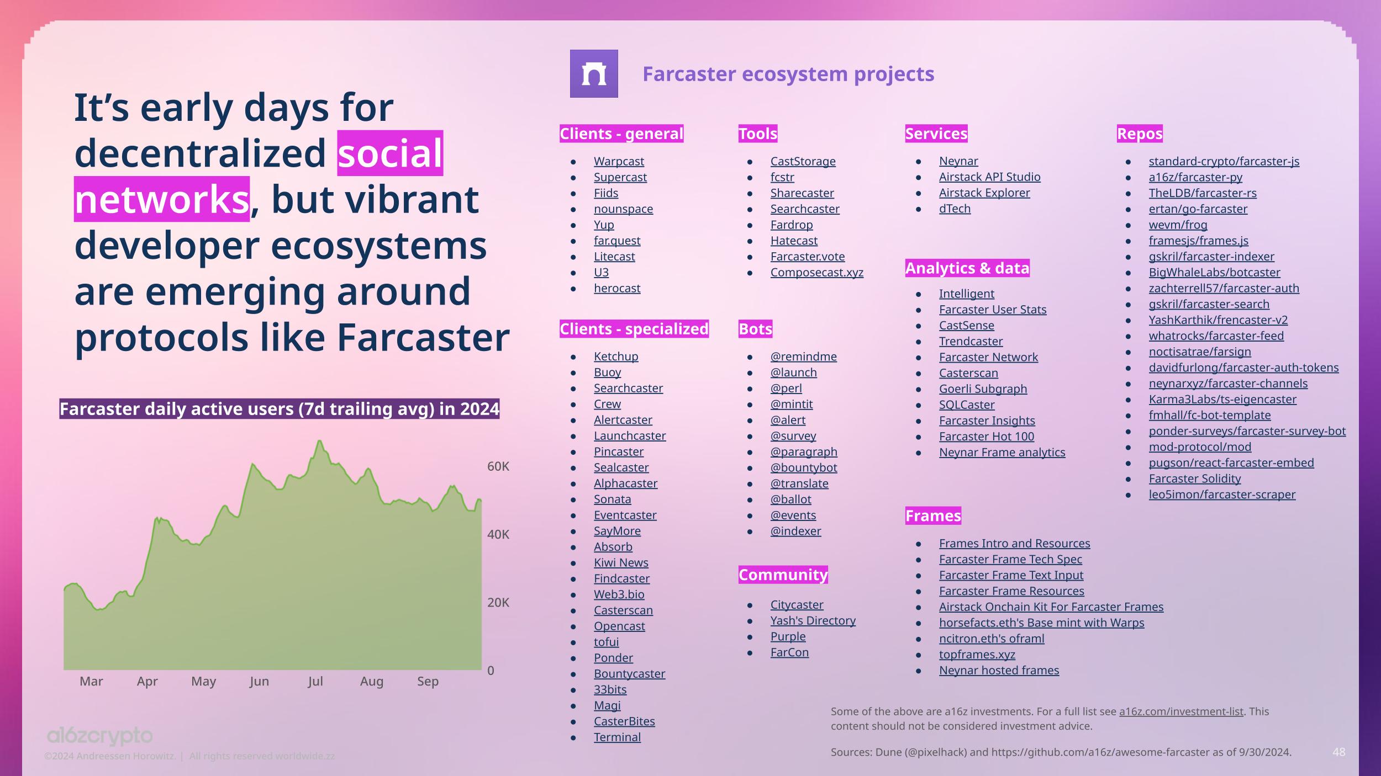The width and height of the screenshot is (1381, 776).
Task: Click the Analytics & data section header
Action: coord(967,268)
